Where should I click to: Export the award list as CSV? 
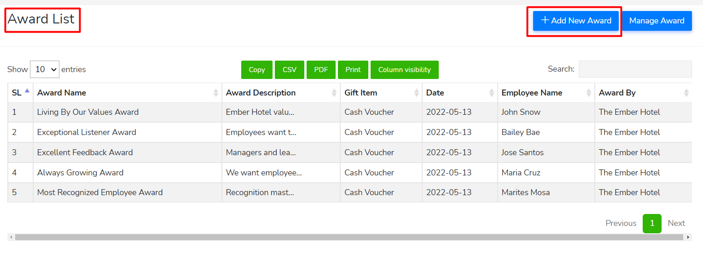click(290, 70)
